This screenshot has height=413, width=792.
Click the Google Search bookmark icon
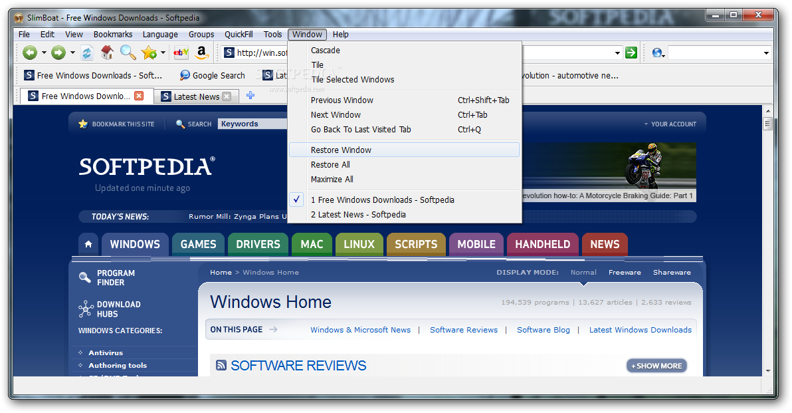(185, 75)
